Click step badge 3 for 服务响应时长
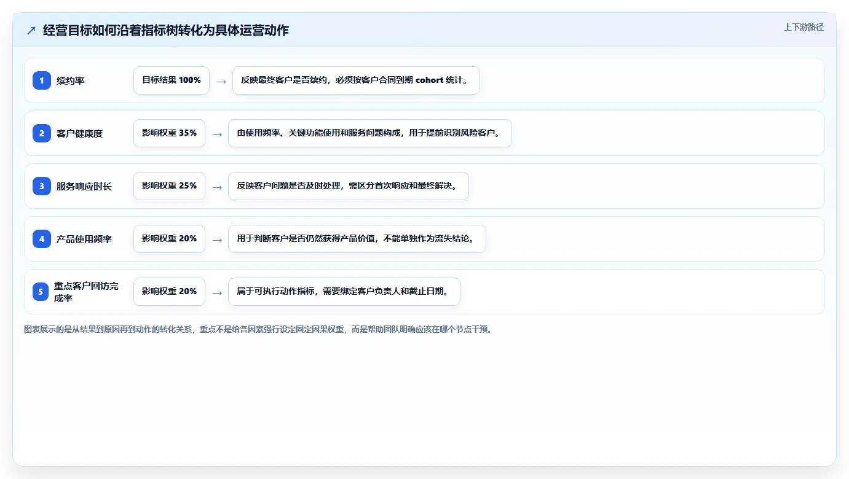Screen dimensions: 849x479 [x=42, y=186]
